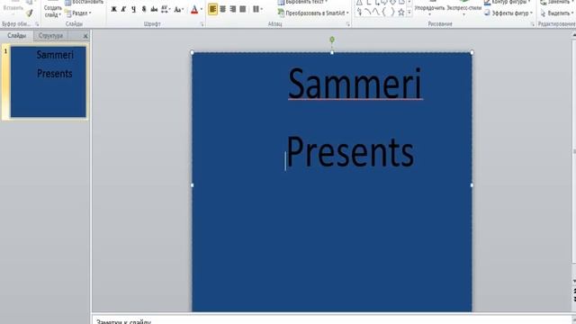Convert to SmartArt (Преобразовать в SmartArt)
Screen dimensions: 576x324
(313, 13)
